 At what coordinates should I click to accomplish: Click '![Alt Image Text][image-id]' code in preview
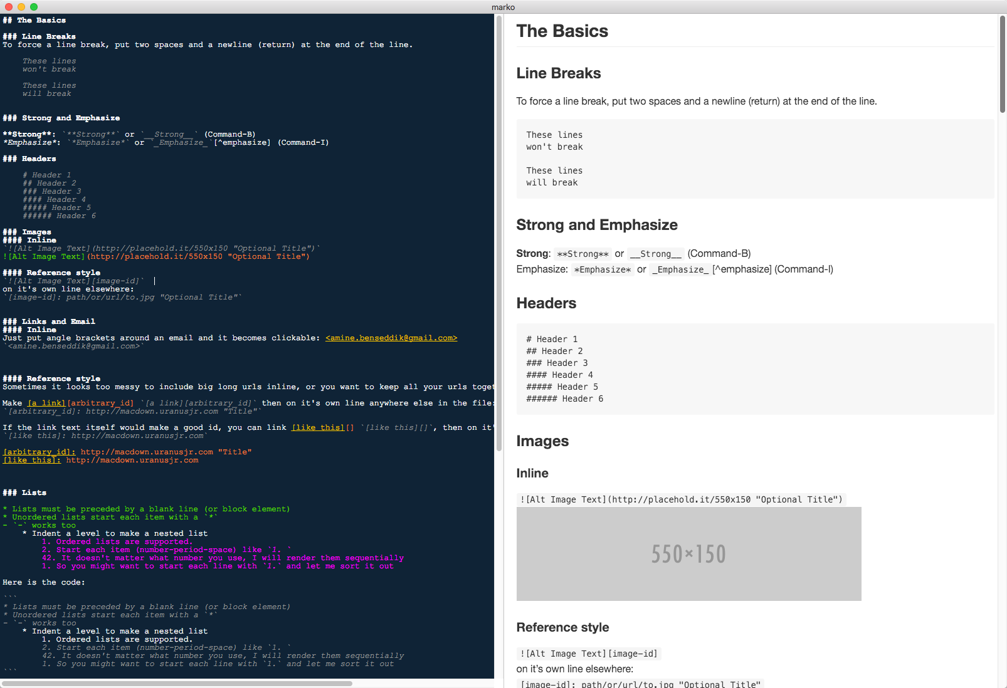589,654
